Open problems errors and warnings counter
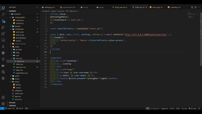 pyautogui.click(x=20, y=108)
